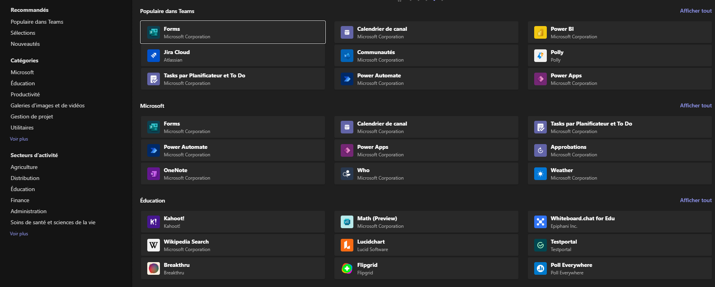Click Afficher tout for Microsoft section
Image resolution: width=715 pixels, height=287 pixels.
pyautogui.click(x=696, y=105)
